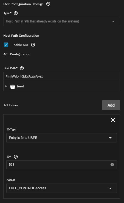Open help for Plex Configuration Storage

(x=48, y=4)
